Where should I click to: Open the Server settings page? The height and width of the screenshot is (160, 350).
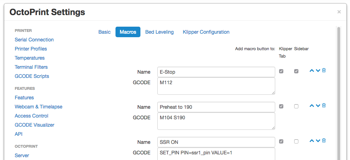pyautogui.click(x=22, y=155)
